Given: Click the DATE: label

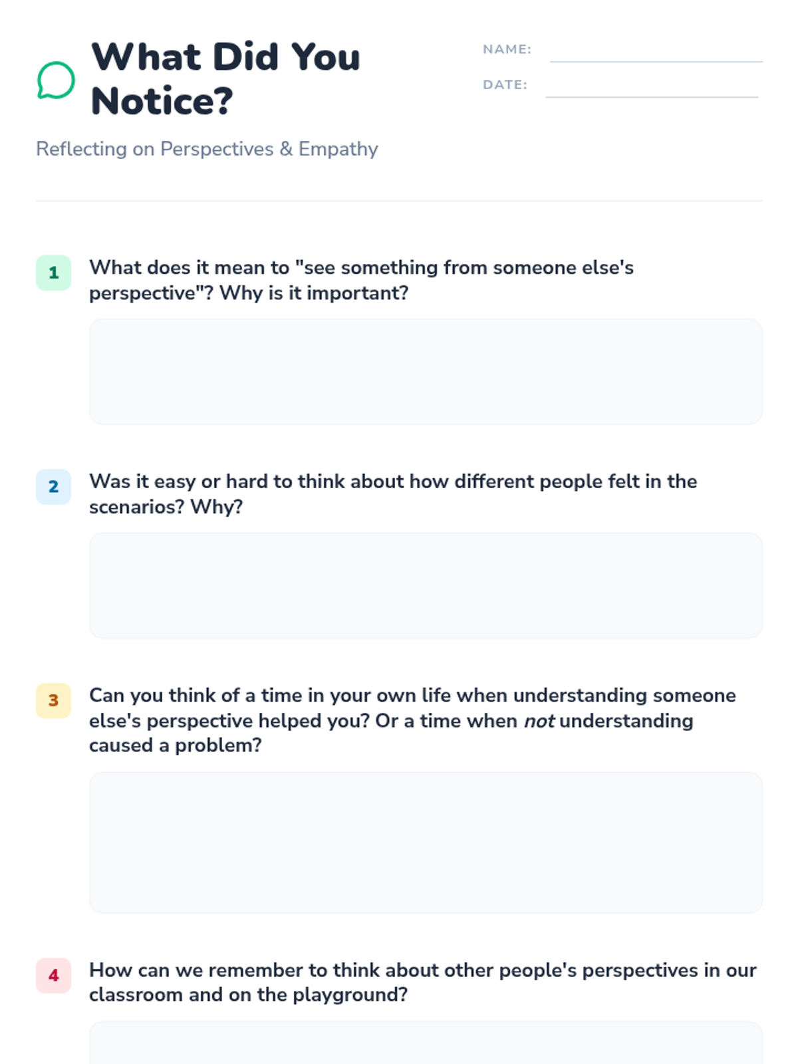Looking at the screenshot, I should (x=505, y=85).
